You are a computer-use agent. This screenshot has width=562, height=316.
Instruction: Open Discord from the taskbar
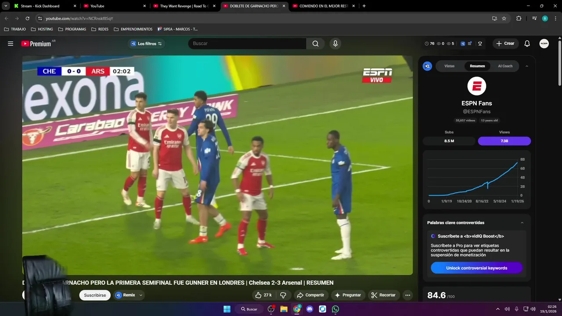[310, 309]
